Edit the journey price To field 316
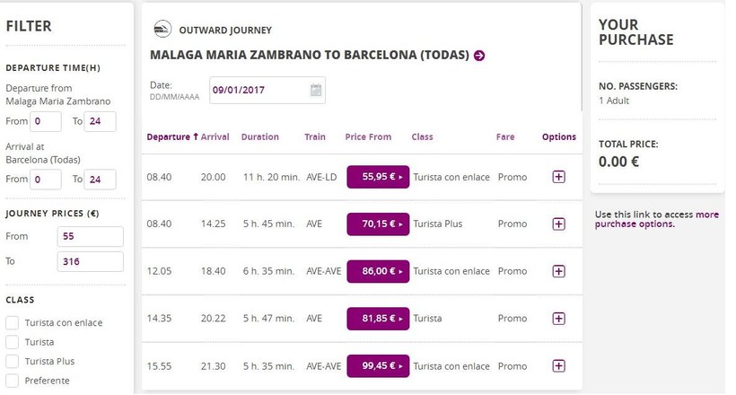 point(89,262)
